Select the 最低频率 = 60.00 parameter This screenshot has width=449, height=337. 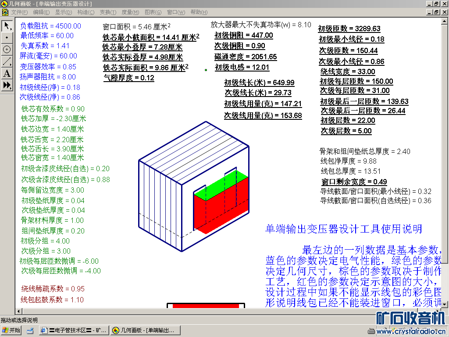point(46,36)
